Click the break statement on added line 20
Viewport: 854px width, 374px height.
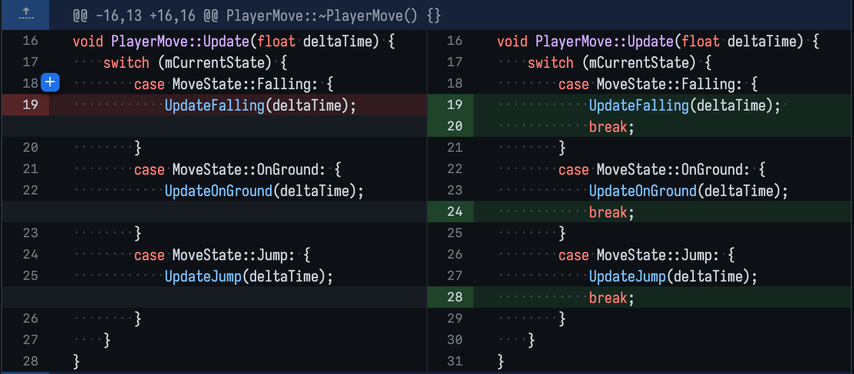608,127
